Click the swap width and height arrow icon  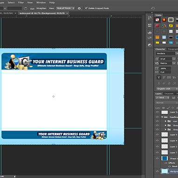pyautogui.click(x=25, y=8)
